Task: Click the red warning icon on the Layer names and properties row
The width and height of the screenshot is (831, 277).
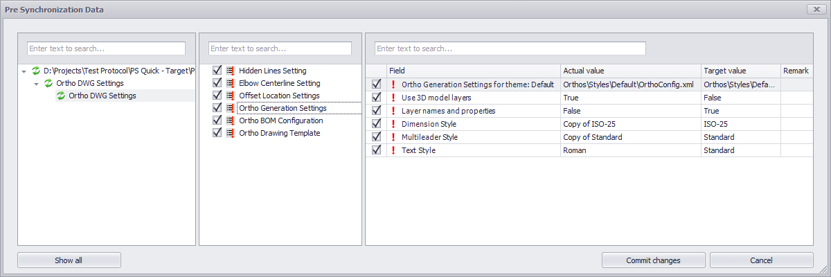Action: click(x=393, y=111)
